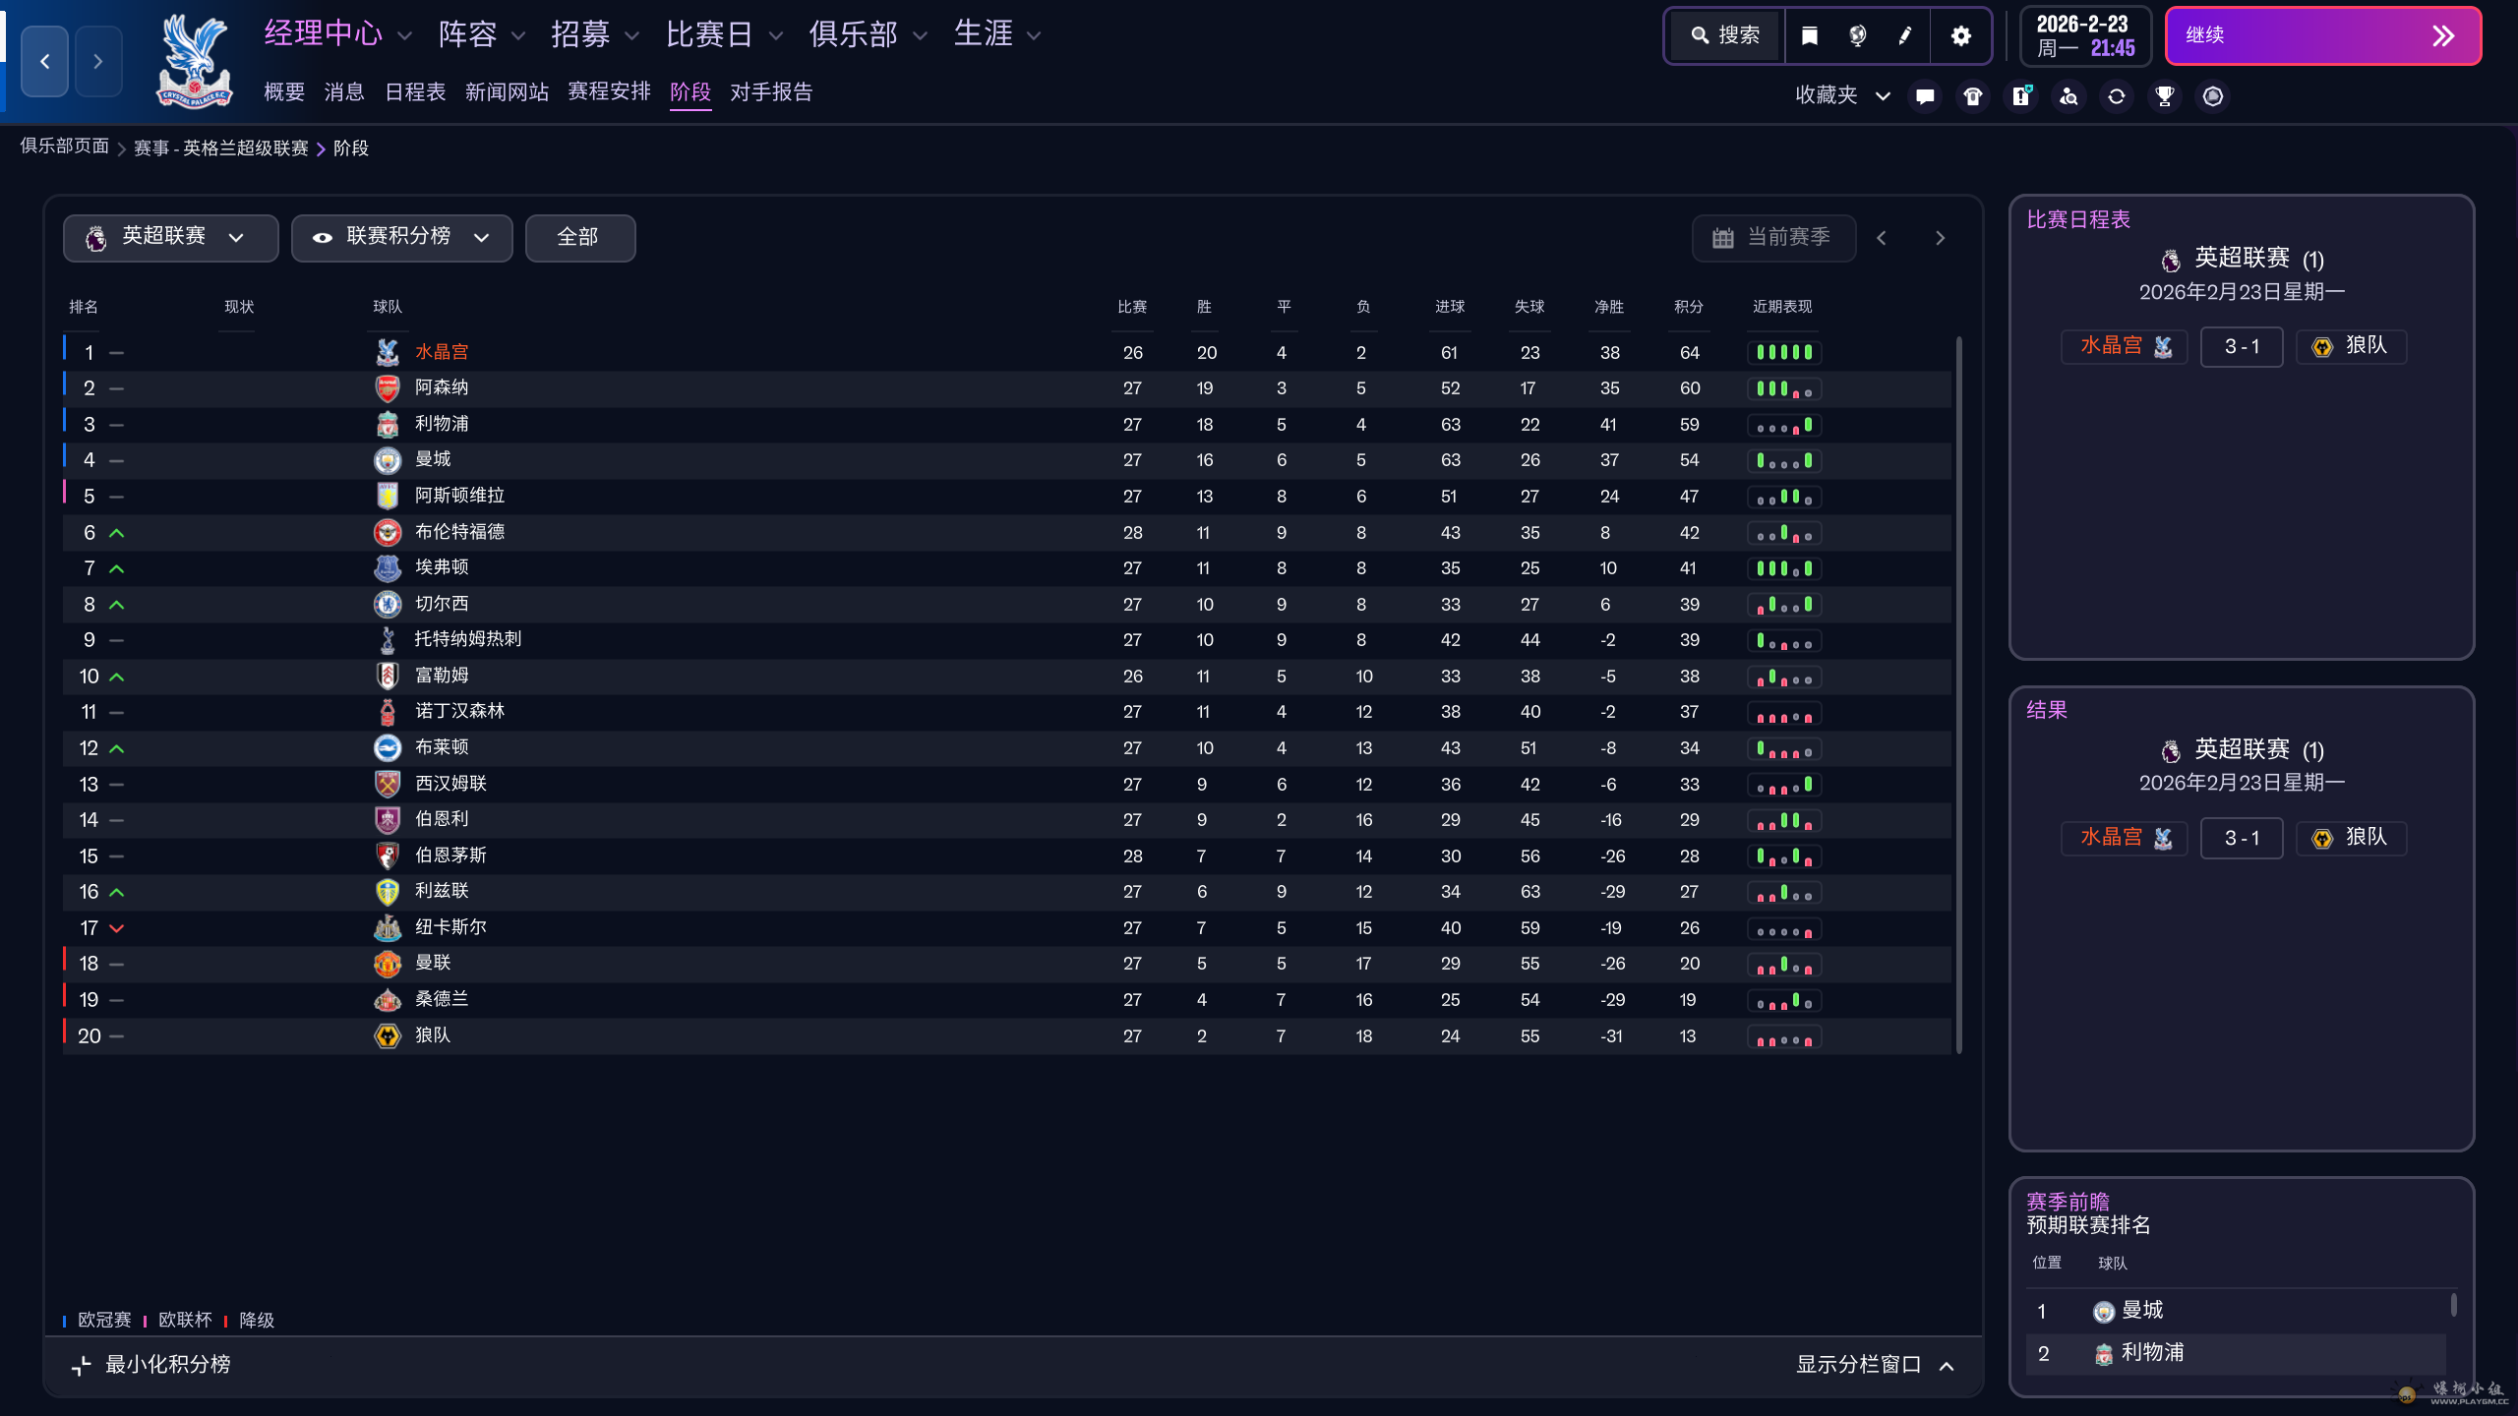Viewport: 2518px width, 1416px height.
Task: Open 阿森纳 team link in table
Action: [442, 388]
